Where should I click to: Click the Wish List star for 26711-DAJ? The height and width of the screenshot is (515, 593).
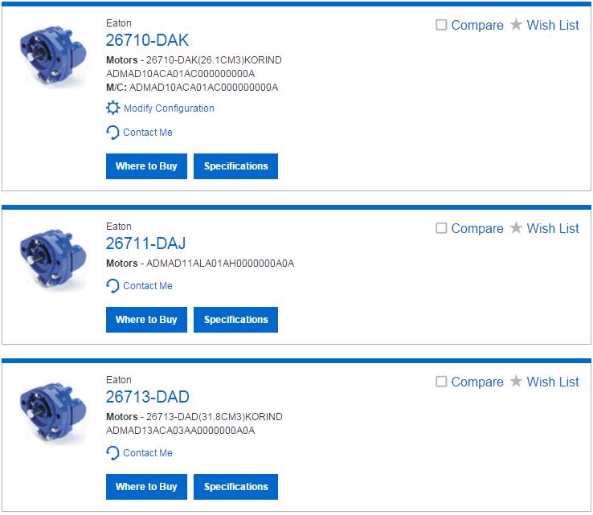(516, 227)
